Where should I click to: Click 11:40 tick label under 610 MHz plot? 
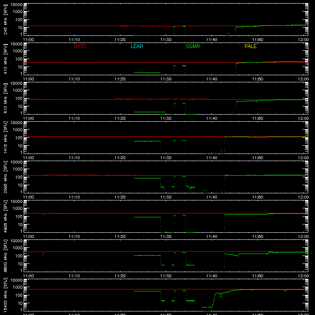pyautogui.click(x=211, y=119)
